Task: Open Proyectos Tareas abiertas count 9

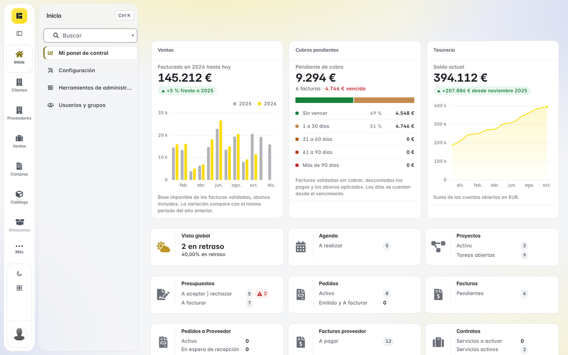Action: [x=524, y=255]
